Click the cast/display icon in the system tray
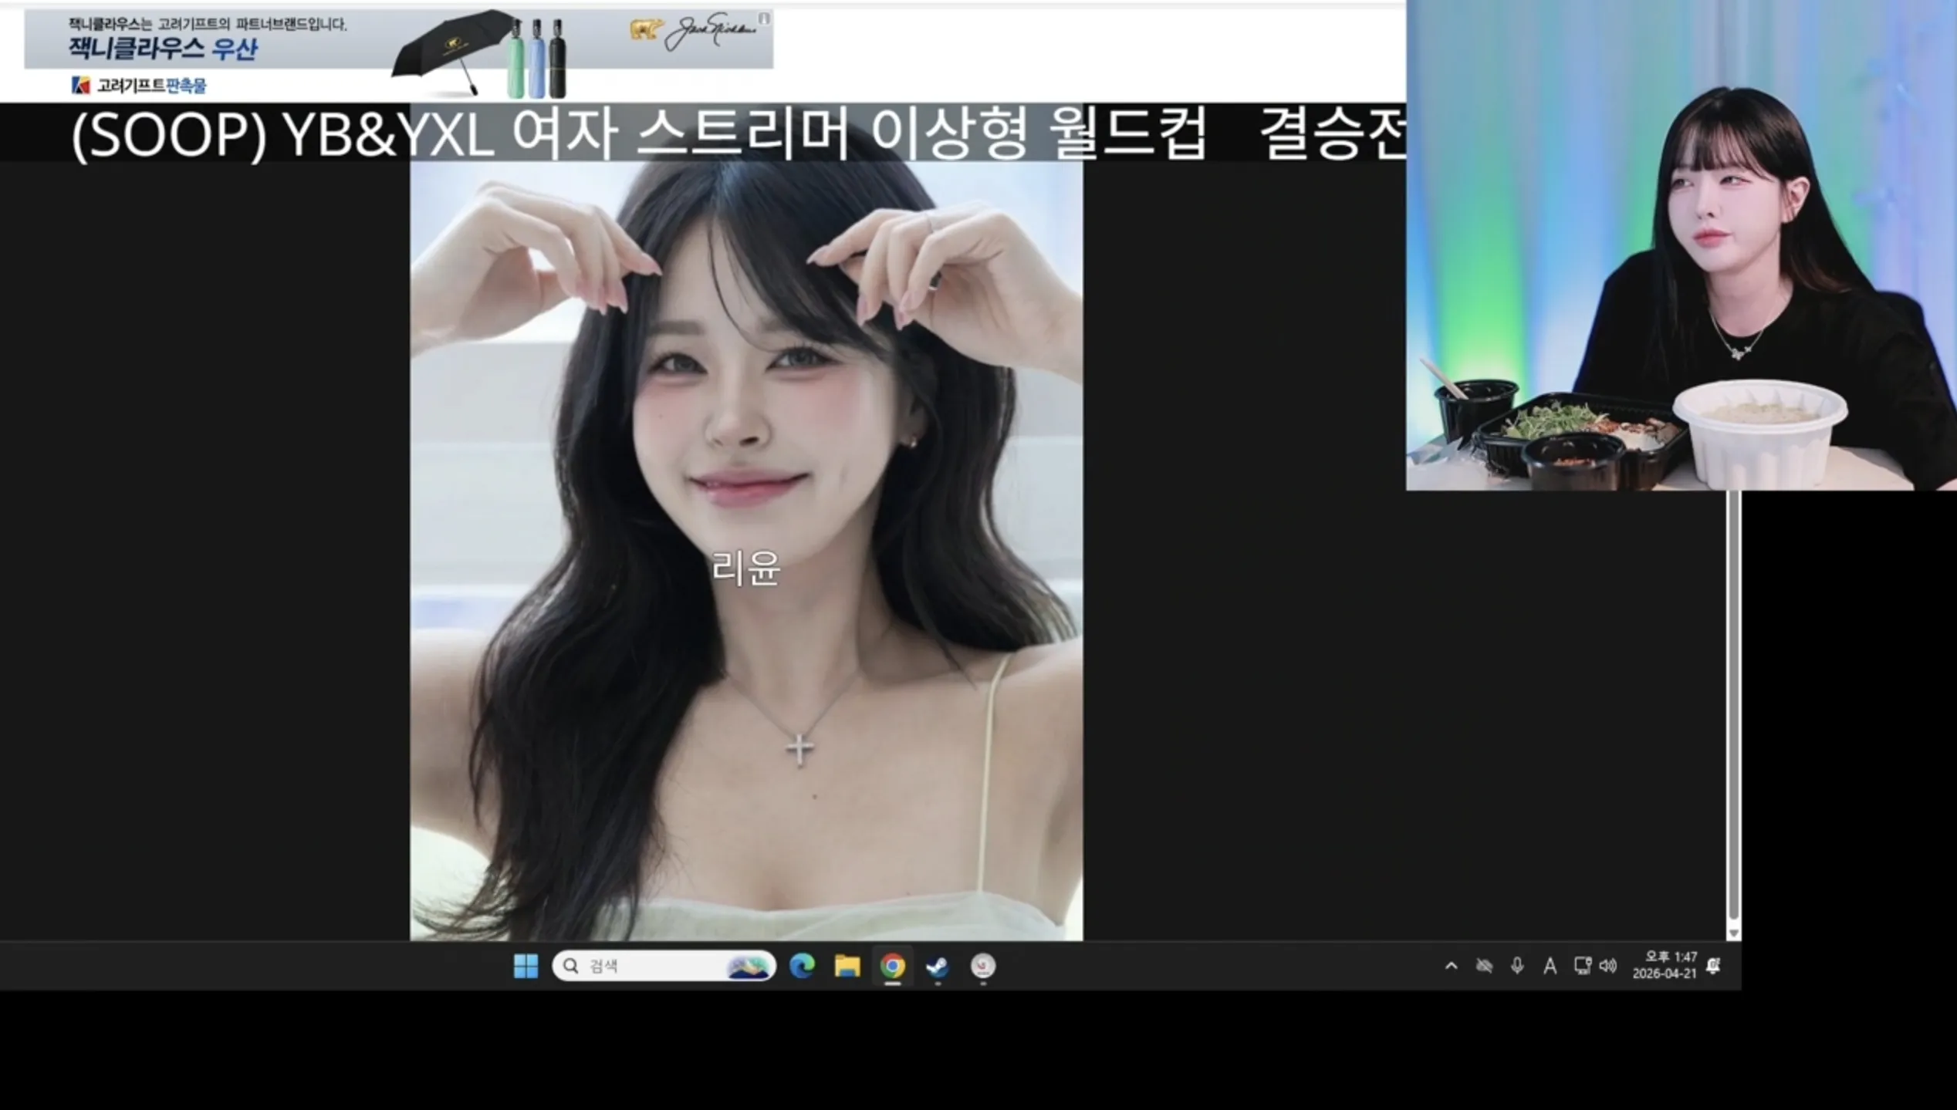This screenshot has height=1110, width=1957. click(x=1582, y=966)
